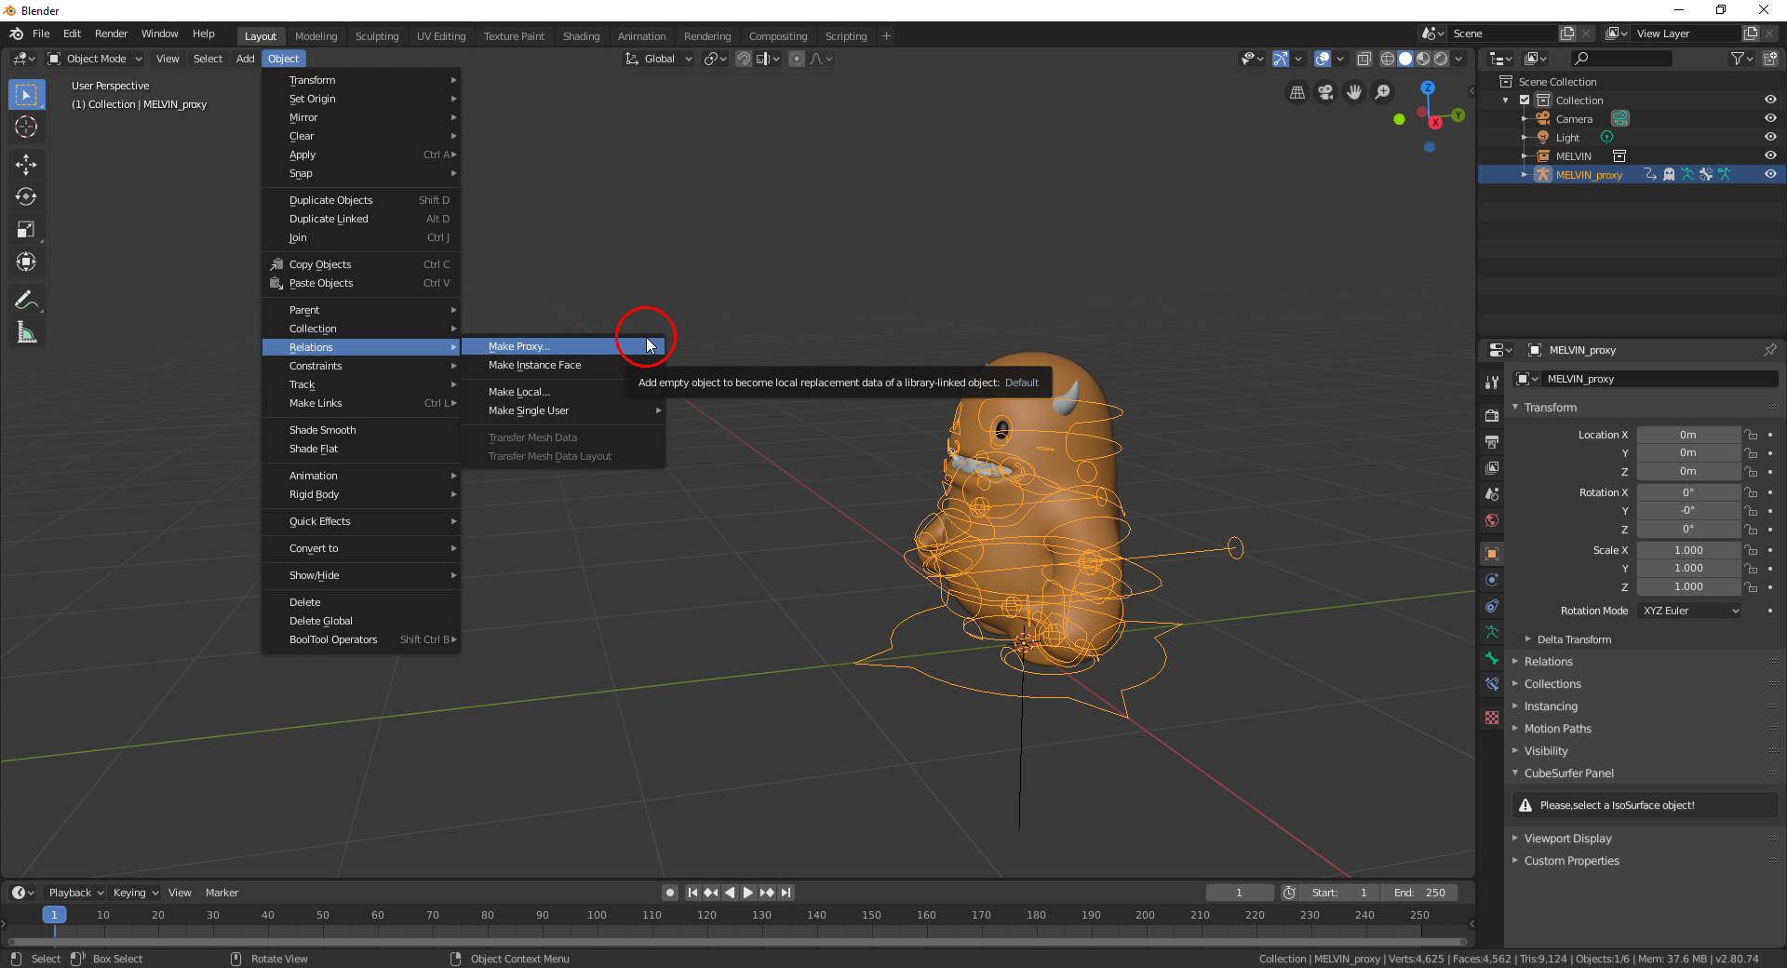The height and width of the screenshot is (968, 1787).
Task: Choose Make Proxy from Relations submenu
Action: pos(519,346)
